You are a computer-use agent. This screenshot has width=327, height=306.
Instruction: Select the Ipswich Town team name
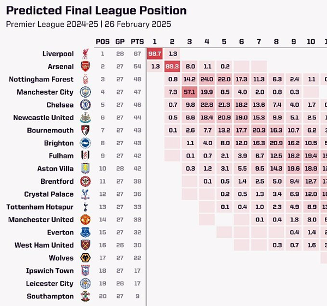(x=50, y=271)
